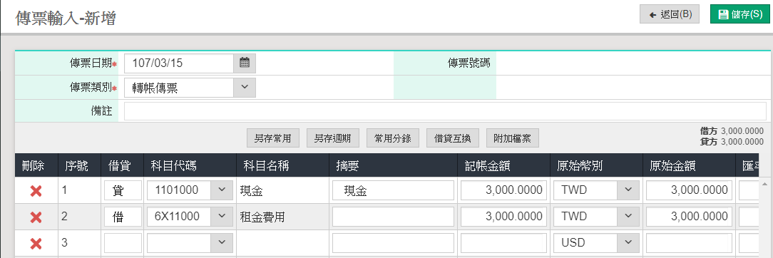Click the empty 摘要 field in row 3
Viewport: 773px width, 258px height.
click(x=393, y=243)
